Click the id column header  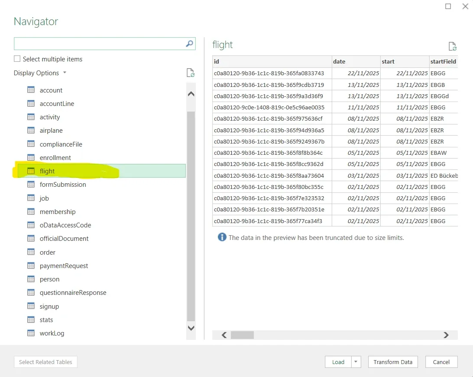coord(272,61)
